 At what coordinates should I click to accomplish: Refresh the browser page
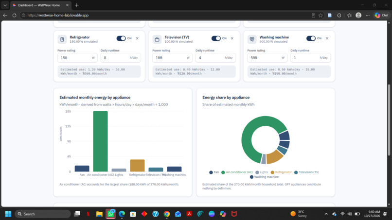(14, 15)
